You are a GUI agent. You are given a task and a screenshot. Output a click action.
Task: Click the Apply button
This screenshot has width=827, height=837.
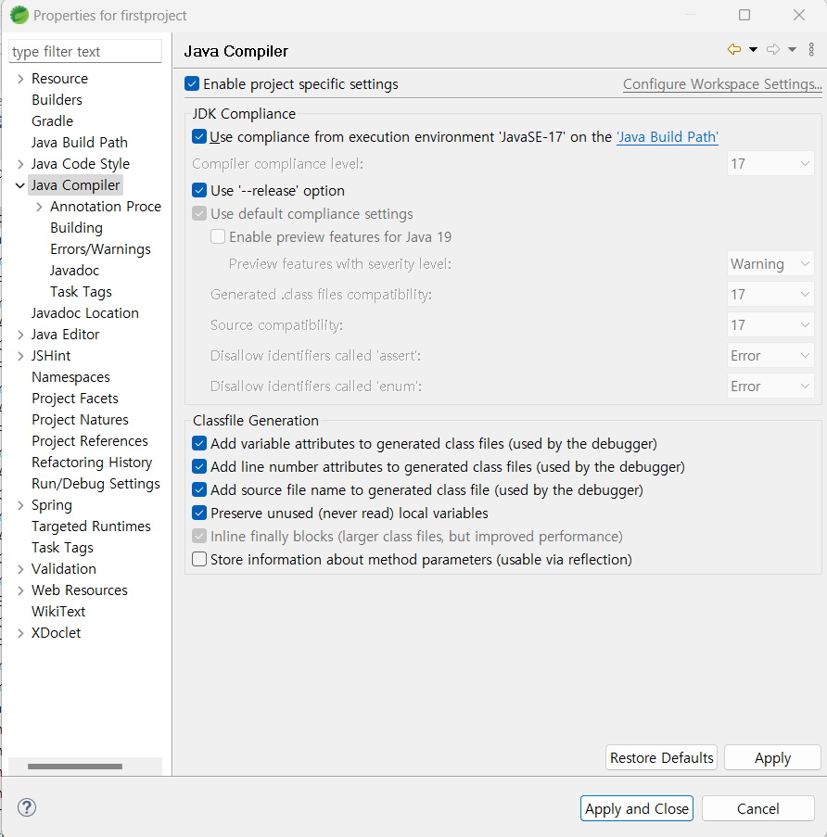(772, 757)
